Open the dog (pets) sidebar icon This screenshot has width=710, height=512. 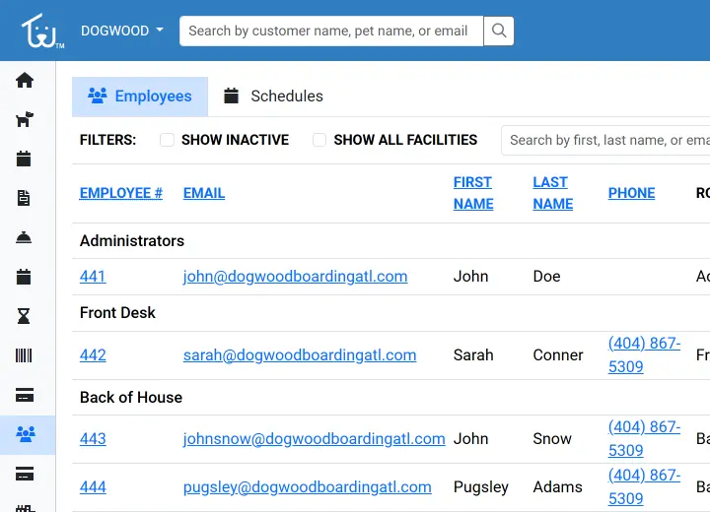[x=25, y=120]
